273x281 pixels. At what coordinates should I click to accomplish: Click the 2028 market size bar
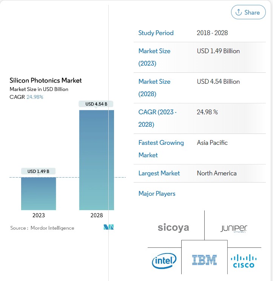(x=96, y=160)
